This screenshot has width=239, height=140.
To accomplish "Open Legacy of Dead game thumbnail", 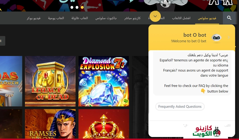I will coord(50,81).
